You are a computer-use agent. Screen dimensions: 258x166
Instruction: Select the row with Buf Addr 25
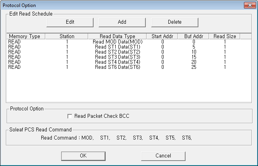[129, 67]
